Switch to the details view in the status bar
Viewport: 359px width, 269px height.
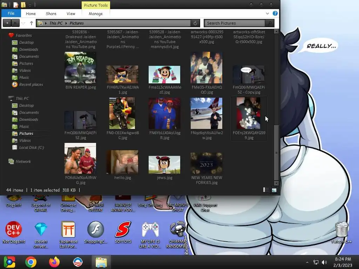(x=266, y=190)
